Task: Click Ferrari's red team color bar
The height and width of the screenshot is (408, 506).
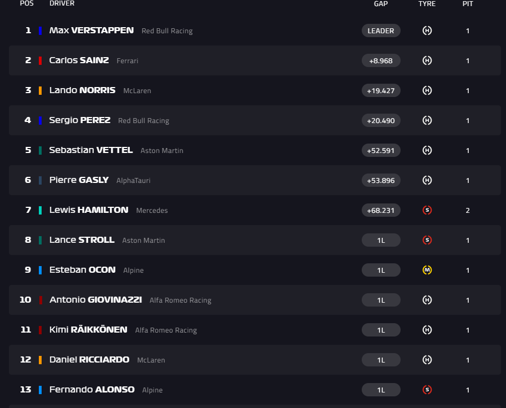Action: (40, 60)
